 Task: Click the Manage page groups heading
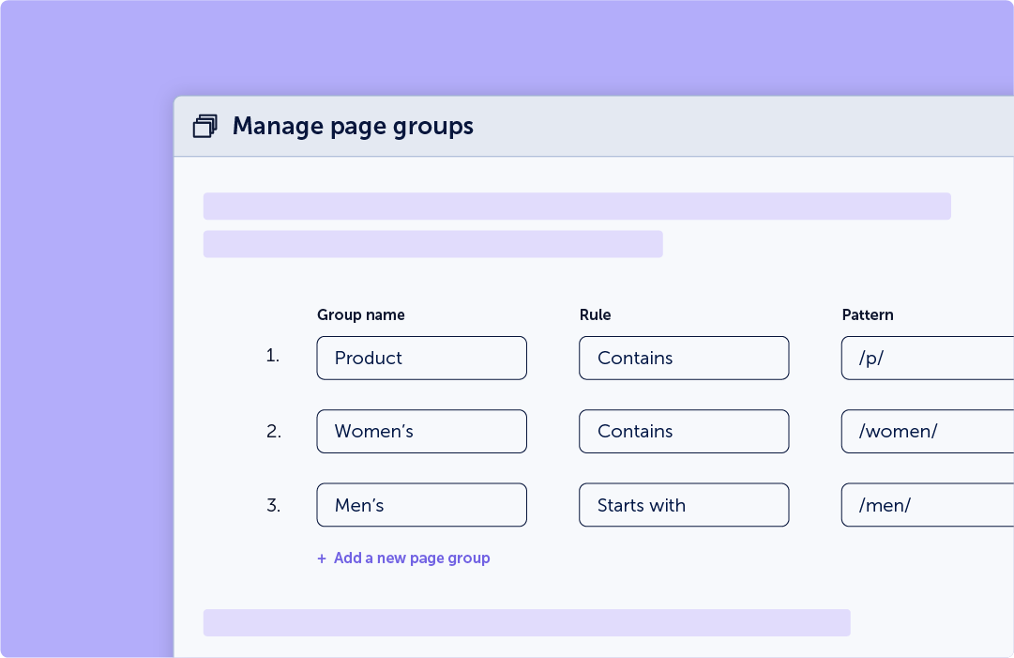click(x=353, y=126)
